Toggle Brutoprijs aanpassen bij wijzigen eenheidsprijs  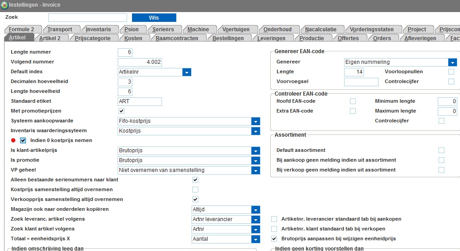tap(274, 239)
